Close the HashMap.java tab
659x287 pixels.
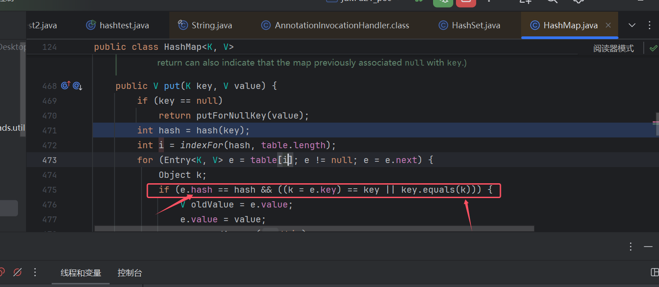pyautogui.click(x=608, y=25)
